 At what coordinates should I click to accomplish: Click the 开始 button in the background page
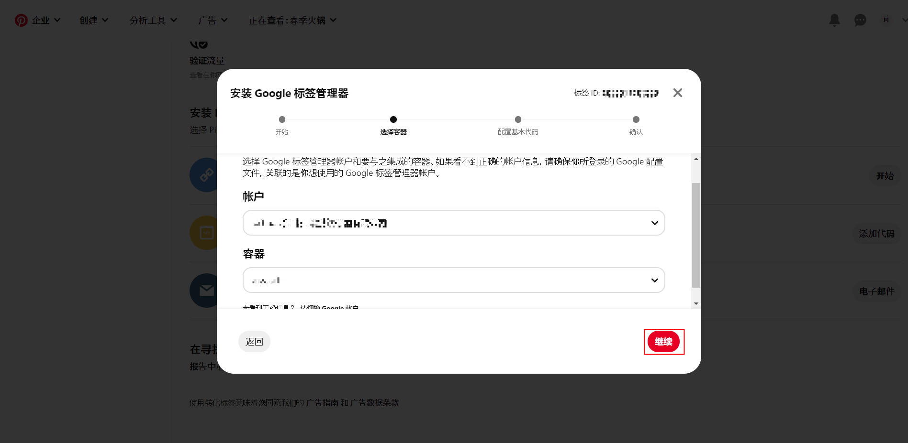[885, 176]
